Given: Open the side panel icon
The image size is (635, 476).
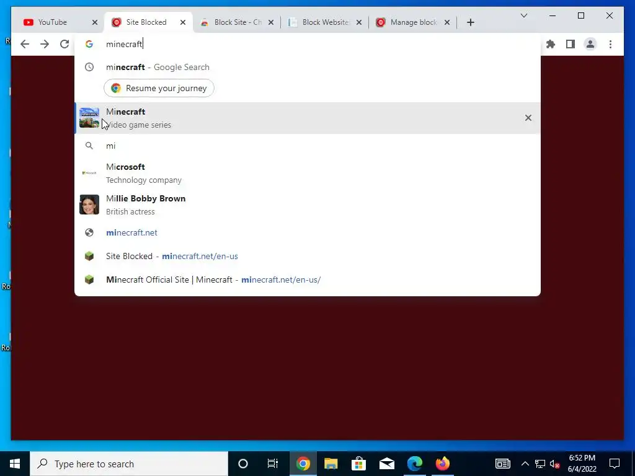Looking at the screenshot, I should (x=571, y=44).
